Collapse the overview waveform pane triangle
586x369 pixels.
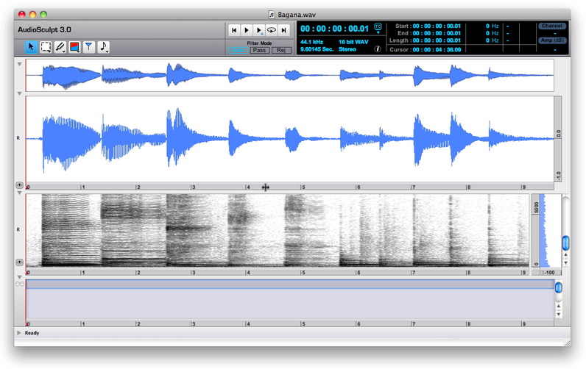point(19,64)
